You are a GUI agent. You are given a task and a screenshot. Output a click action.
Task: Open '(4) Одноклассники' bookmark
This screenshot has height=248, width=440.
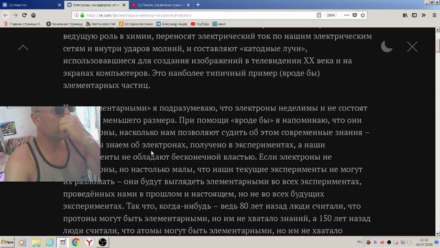(136, 24)
